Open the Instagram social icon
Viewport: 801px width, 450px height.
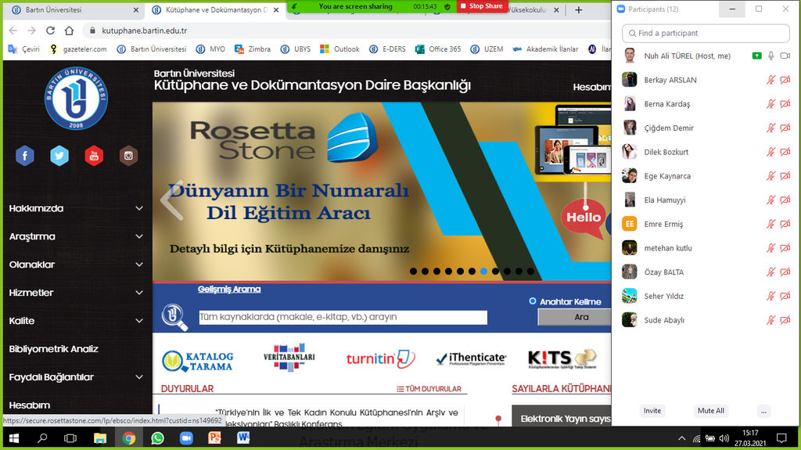[x=128, y=156]
